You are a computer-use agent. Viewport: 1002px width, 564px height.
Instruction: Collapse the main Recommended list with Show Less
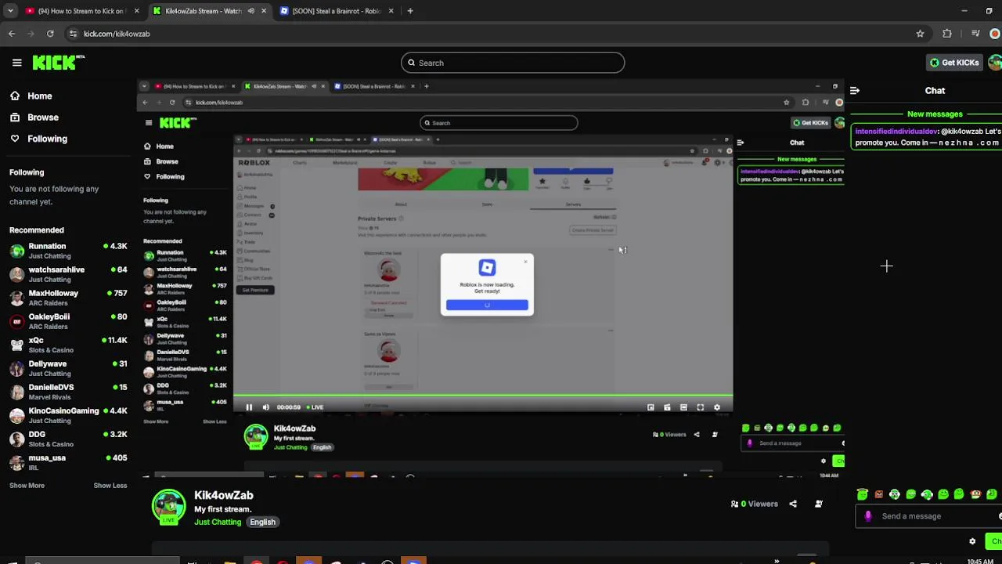(110, 486)
